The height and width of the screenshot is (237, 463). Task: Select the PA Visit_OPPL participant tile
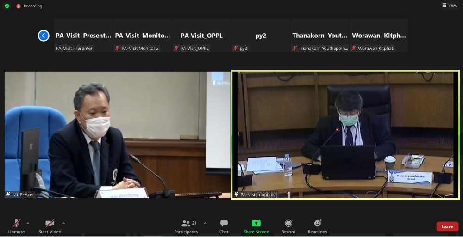pyautogui.click(x=201, y=36)
